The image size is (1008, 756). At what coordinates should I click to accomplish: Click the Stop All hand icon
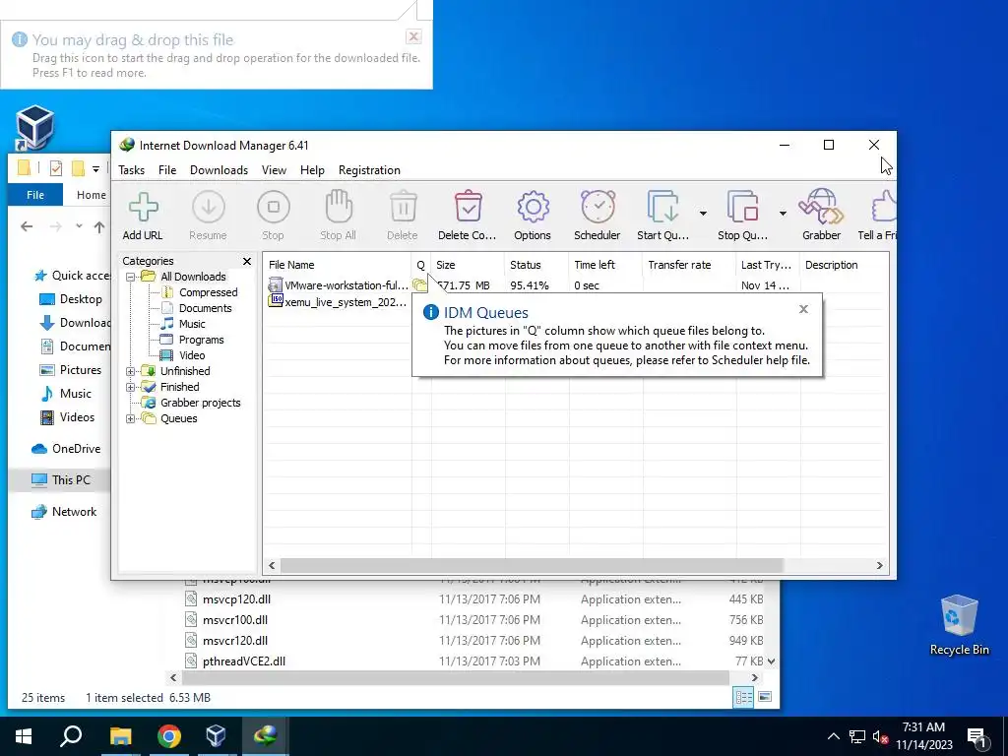(339, 216)
